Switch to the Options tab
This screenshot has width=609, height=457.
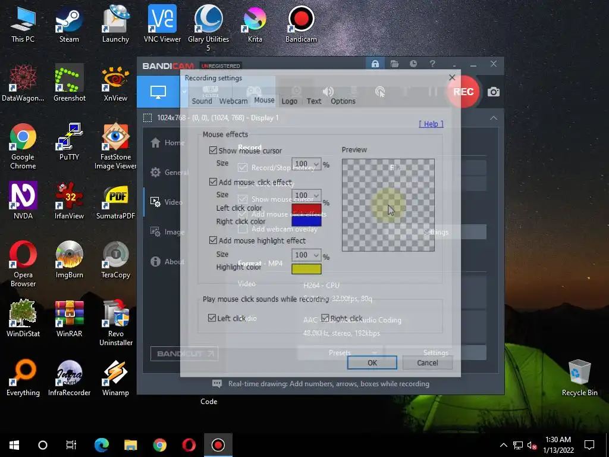coord(343,101)
